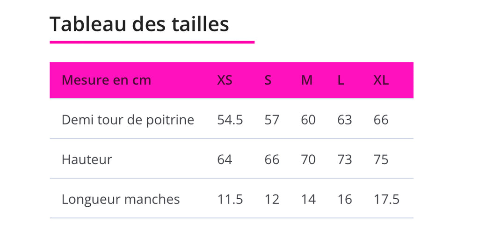Click the 73 height value for L
Viewport: 479px width, 238px height.
pos(344,159)
